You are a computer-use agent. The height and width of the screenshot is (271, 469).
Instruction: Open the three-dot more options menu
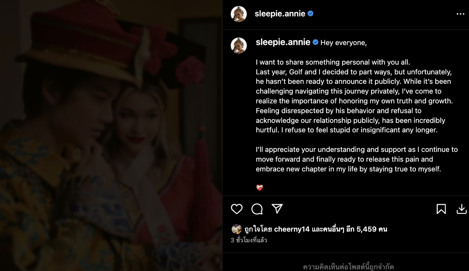coord(460,14)
